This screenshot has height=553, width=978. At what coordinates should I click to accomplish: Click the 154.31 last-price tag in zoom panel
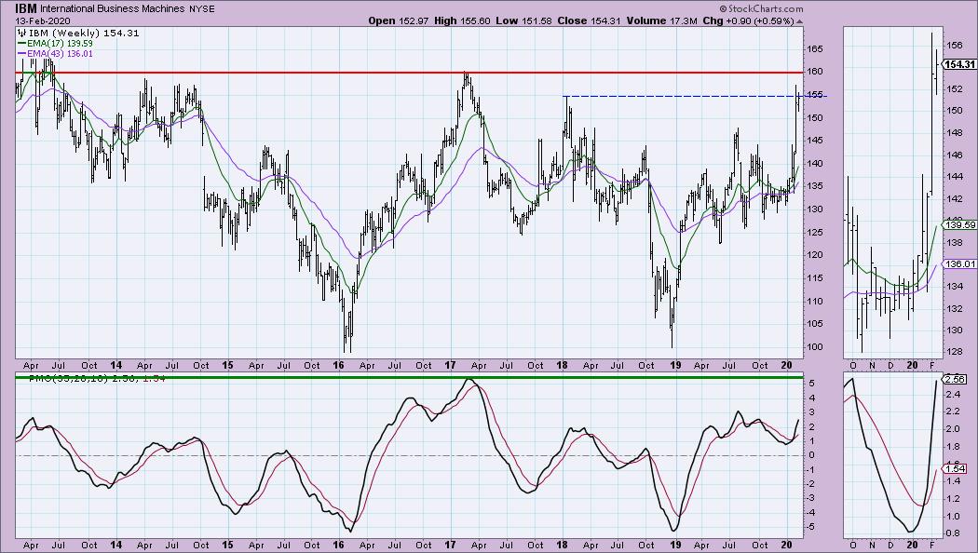coord(959,64)
